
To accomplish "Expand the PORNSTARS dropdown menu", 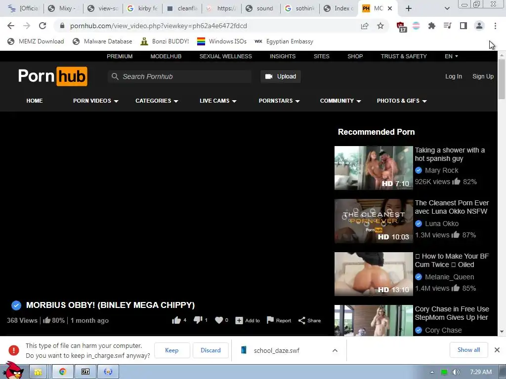I will pos(279,101).
